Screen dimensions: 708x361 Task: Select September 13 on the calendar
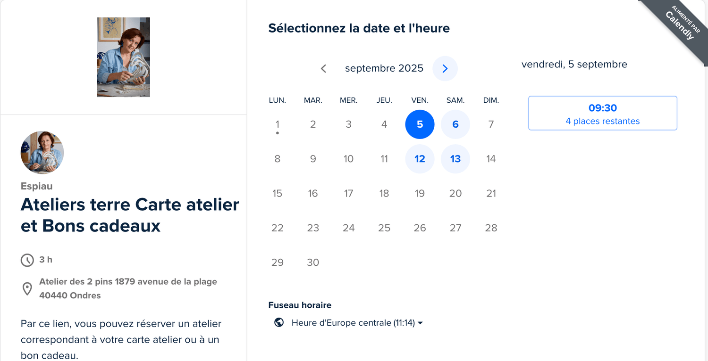pyautogui.click(x=455, y=159)
